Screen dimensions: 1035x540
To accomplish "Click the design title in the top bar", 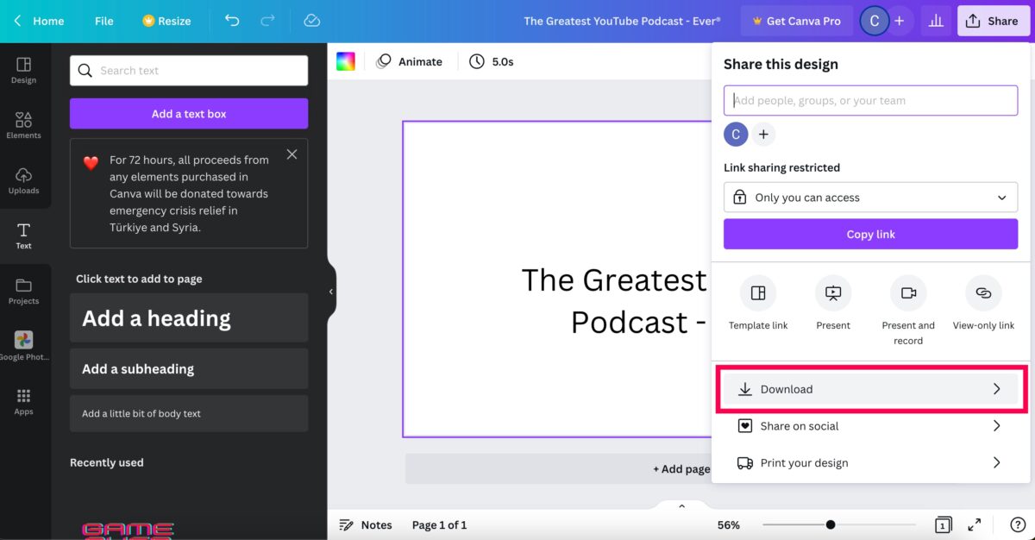I will click(622, 21).
